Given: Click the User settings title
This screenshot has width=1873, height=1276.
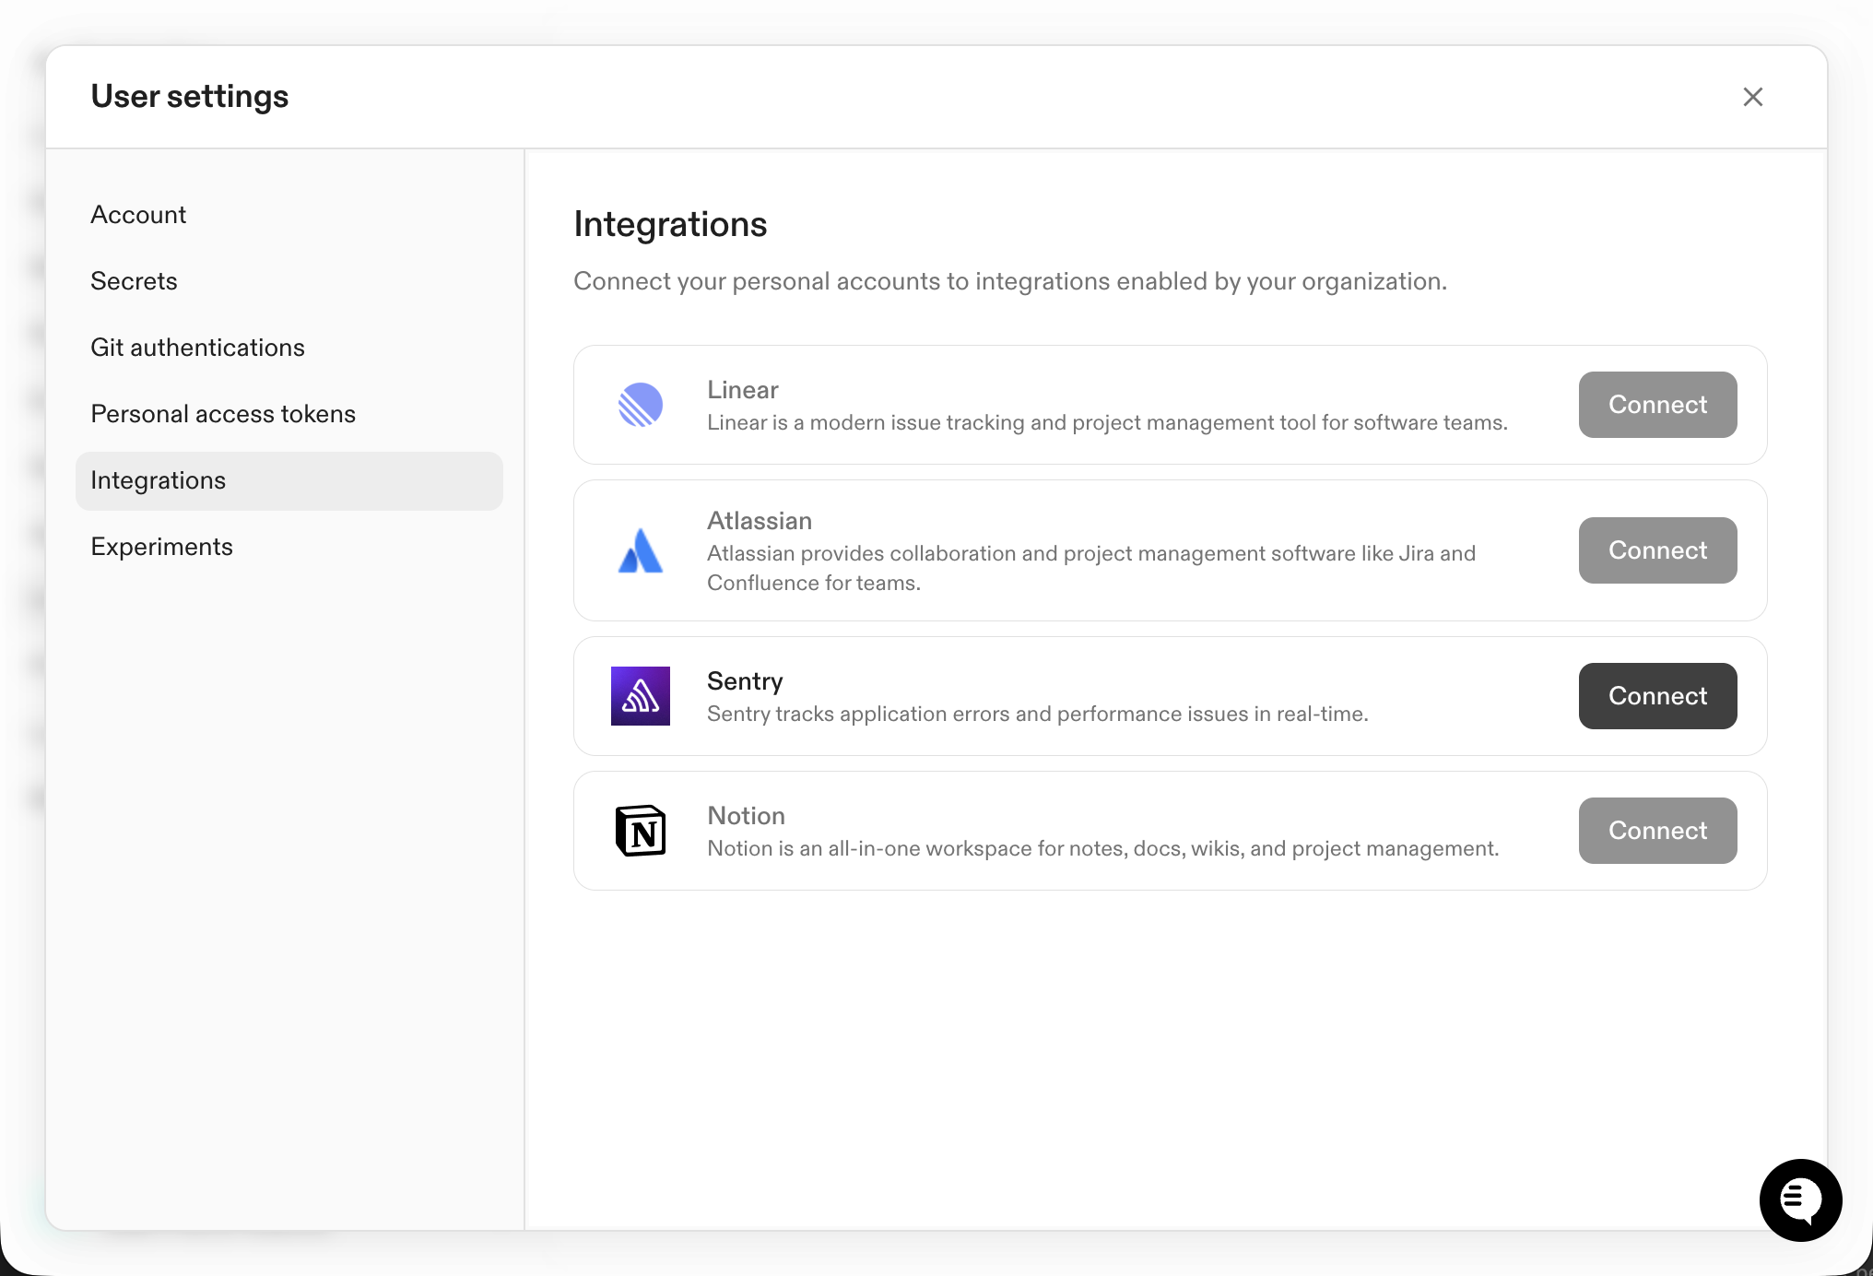Looking at the screenshot, I should pos(189,95).
